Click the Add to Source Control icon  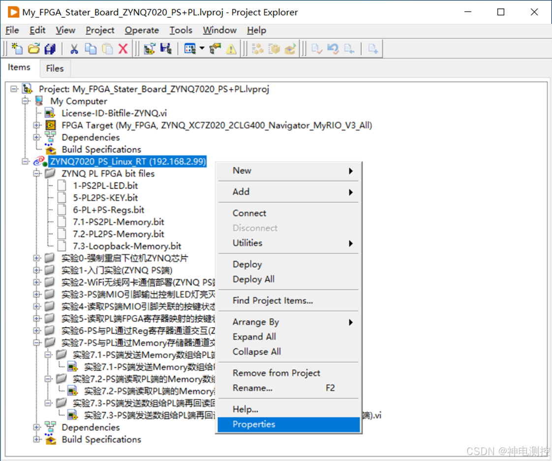pos(373,49)
